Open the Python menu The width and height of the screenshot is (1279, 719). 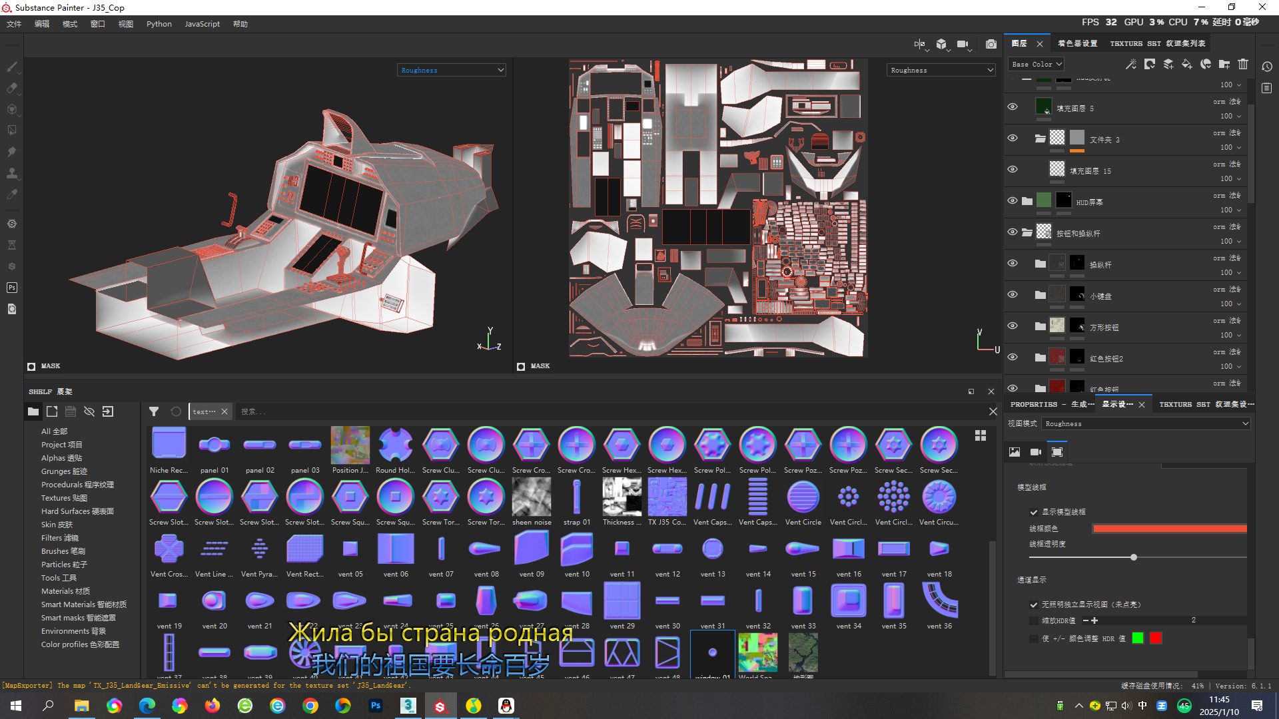click(x=159, y=24)
